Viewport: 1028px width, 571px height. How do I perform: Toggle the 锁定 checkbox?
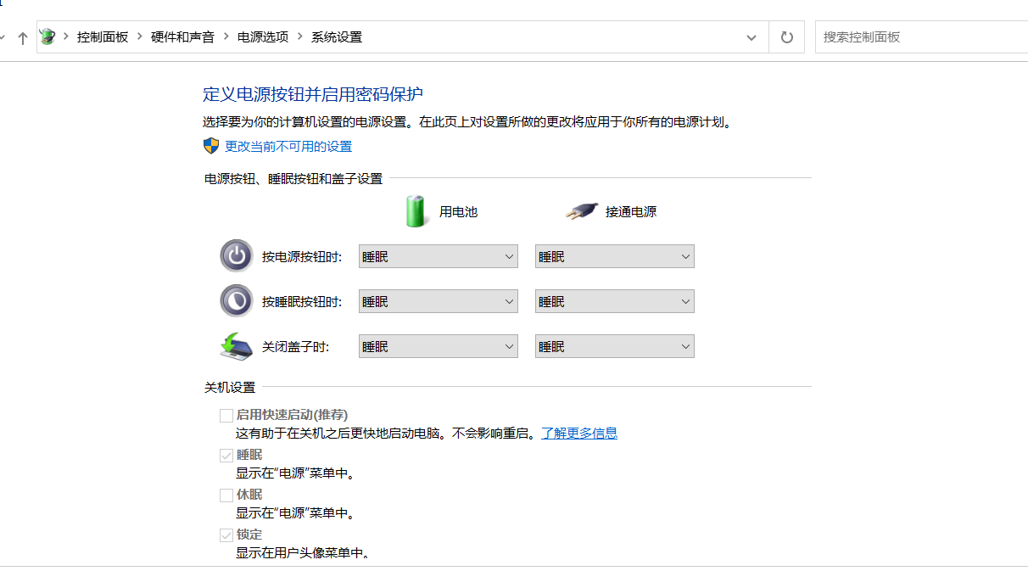tap(226, 535)
